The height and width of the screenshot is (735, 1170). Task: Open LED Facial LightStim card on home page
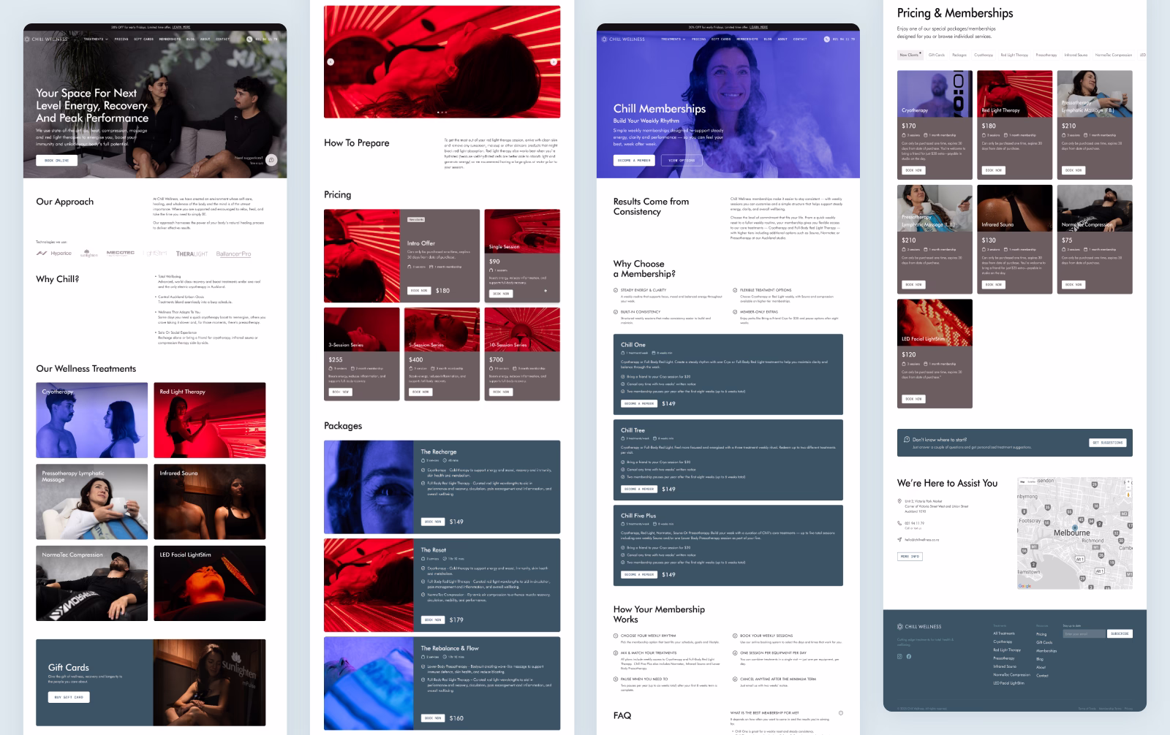click(x=210, y=583)
